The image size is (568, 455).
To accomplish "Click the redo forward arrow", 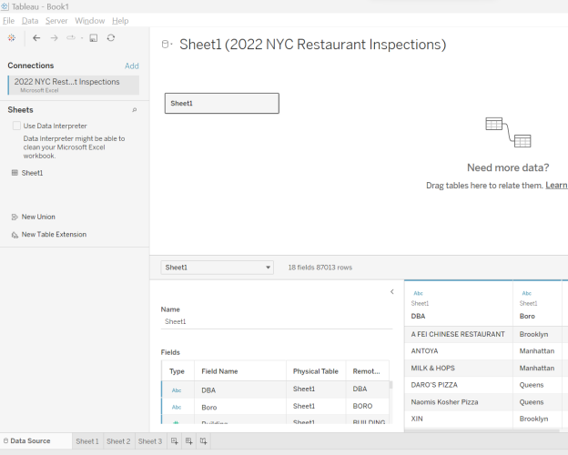I will (x=54, y=37).
